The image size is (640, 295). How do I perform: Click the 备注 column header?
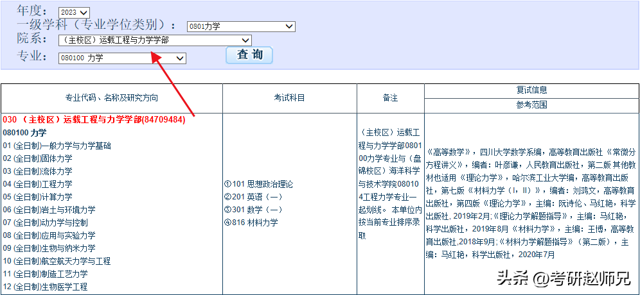[390, 98]
